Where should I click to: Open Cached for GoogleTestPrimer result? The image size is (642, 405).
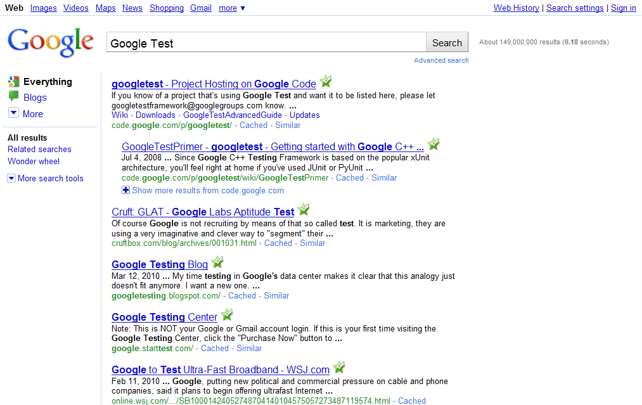(x=350, y=177)
